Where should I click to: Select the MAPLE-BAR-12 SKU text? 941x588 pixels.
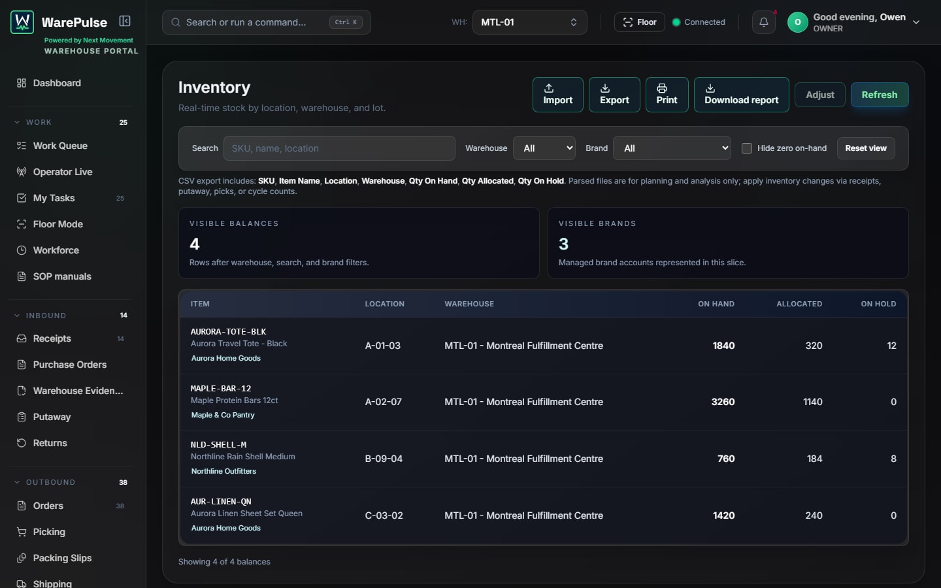[x=221, y=388]
